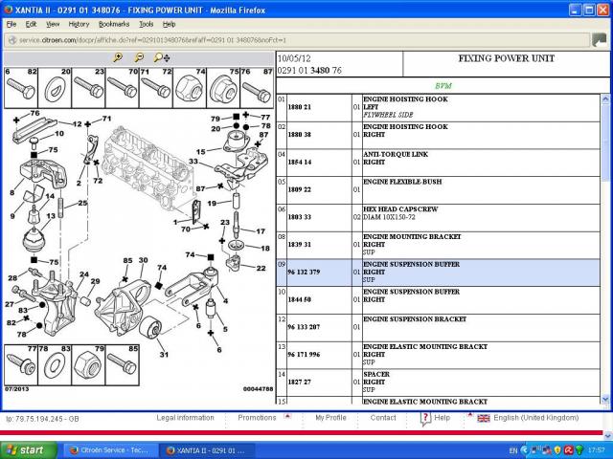Select the bolt thumbnail labeled 76 87

257,88
